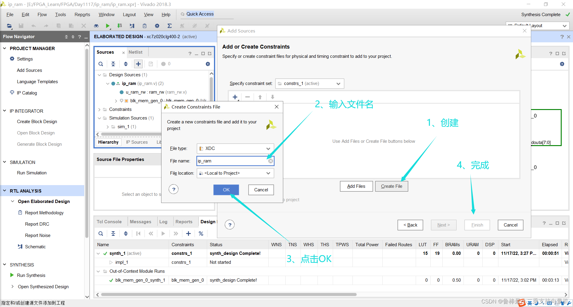Viewport: 573px width, 307px height.
Task: Expand Constraints folder in Sources
Action: (x=99, y=109)
